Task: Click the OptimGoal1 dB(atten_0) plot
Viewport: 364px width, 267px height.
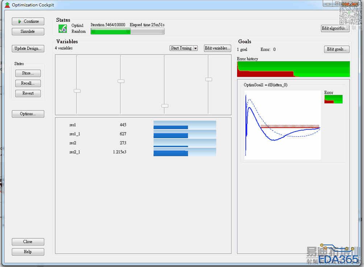Action: pos(283,125)
